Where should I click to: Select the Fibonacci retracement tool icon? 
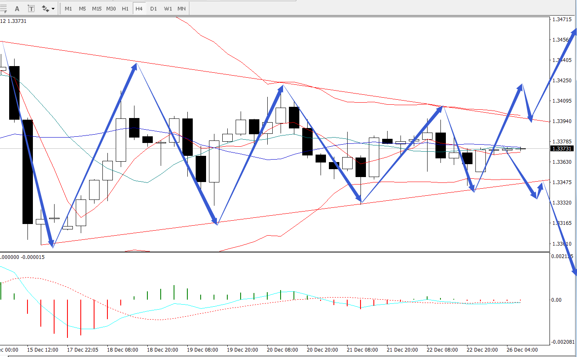click(3, 8)
